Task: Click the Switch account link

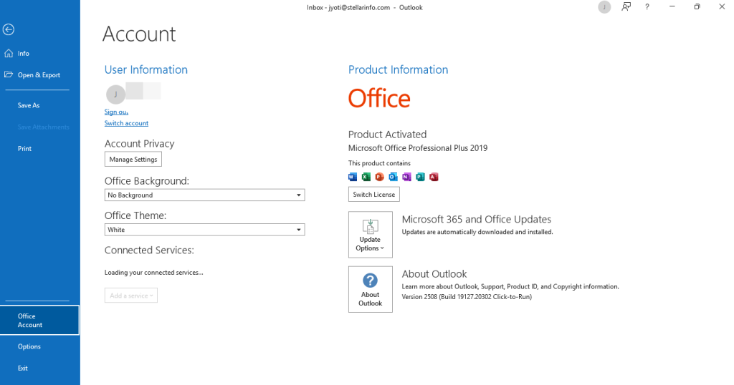Action: (126, 123)
